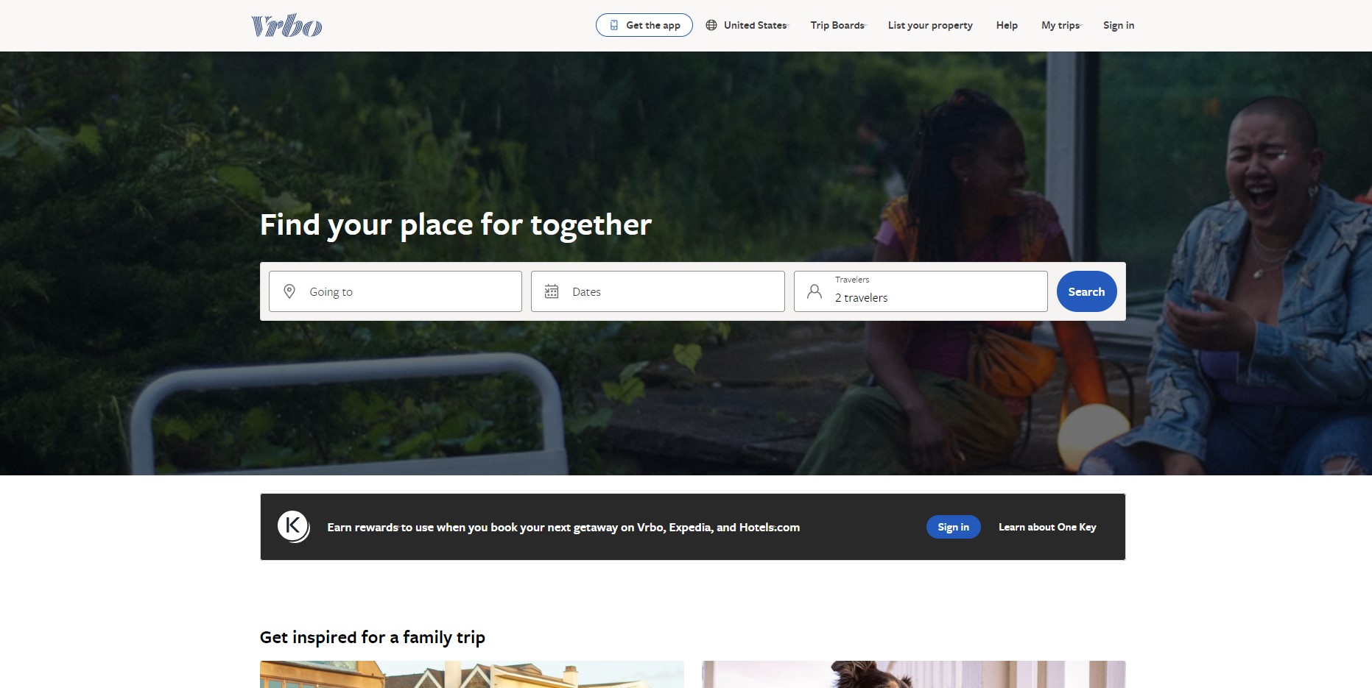Open the Help menu item

1007,25
